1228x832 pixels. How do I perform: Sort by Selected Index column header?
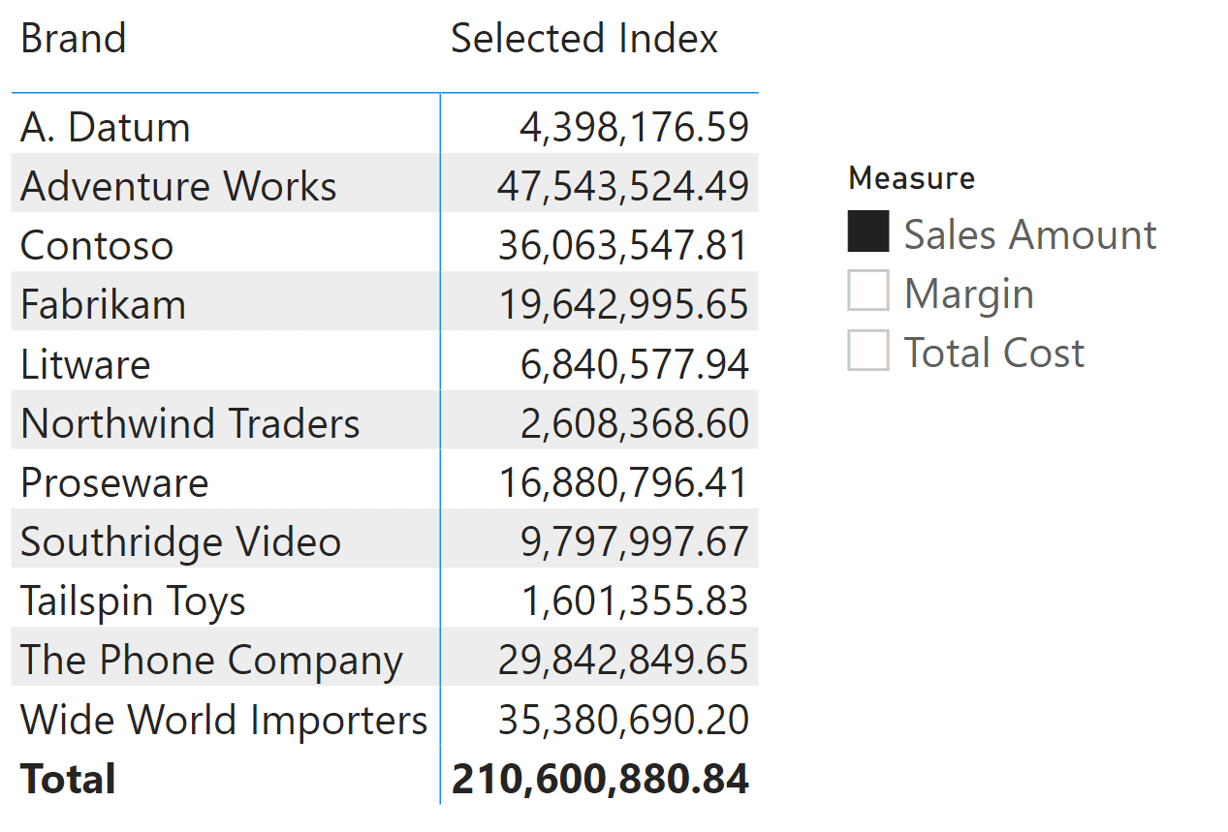click(x=584, y=39)
